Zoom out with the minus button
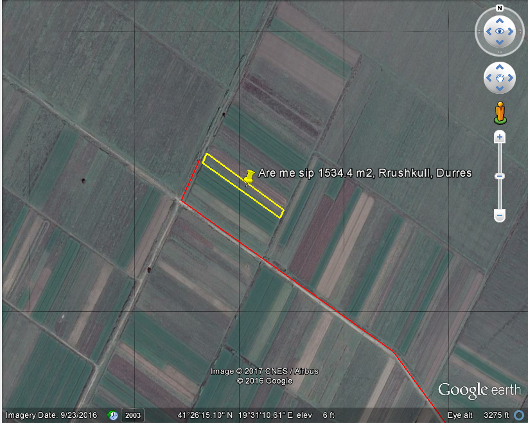Viewport: 528px width, 423px height. (500, 215)
